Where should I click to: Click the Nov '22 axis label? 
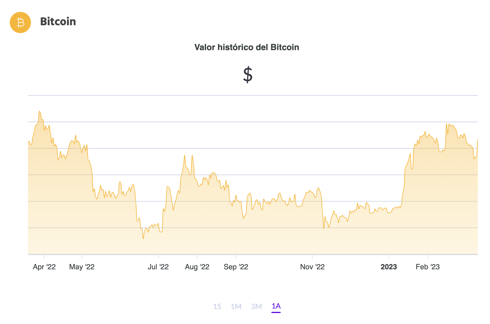coord(313,267)
